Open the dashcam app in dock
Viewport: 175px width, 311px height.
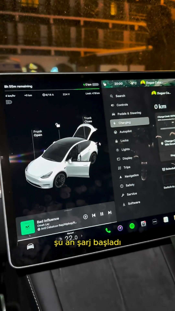click(x=143, y=223)
